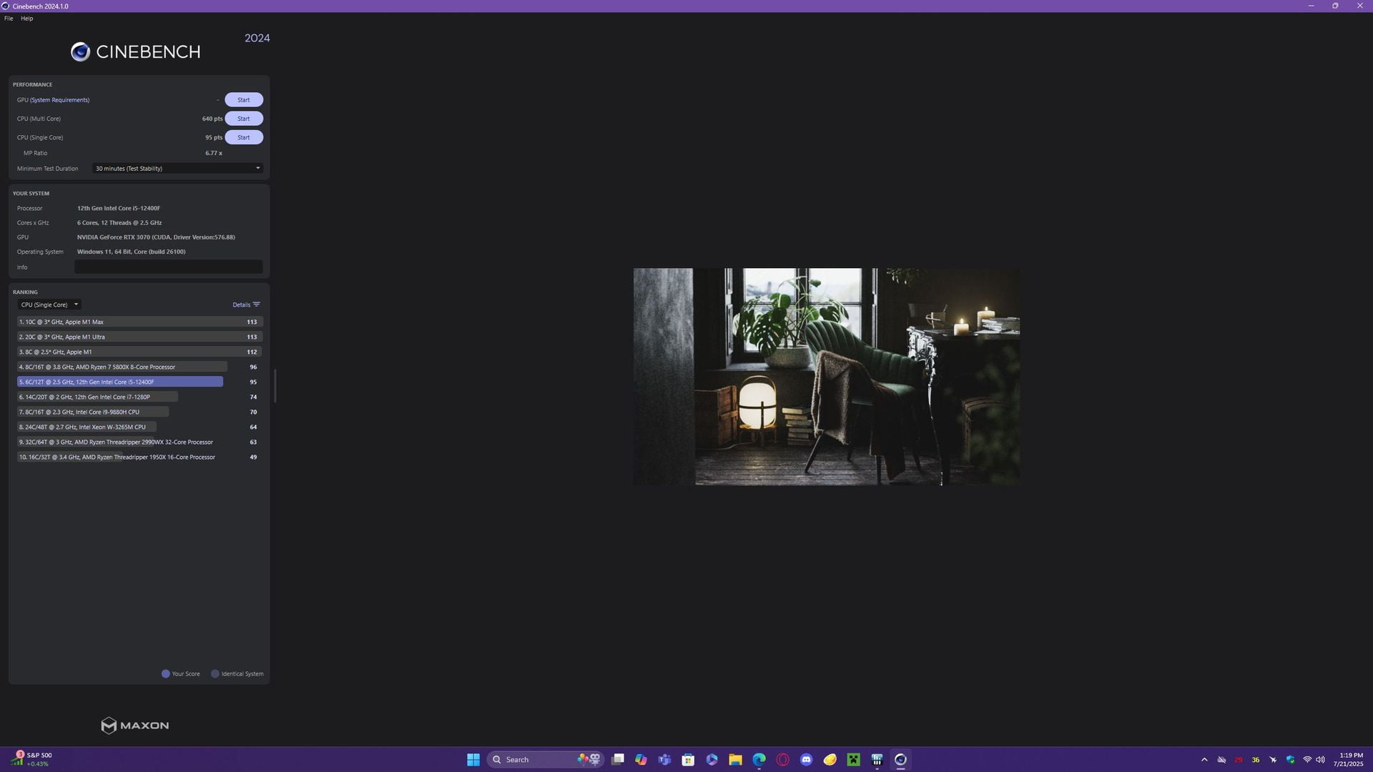Viewport: 1373px width, 772px height.
Task: Click the Maxon logo
Action: (135, 726)
